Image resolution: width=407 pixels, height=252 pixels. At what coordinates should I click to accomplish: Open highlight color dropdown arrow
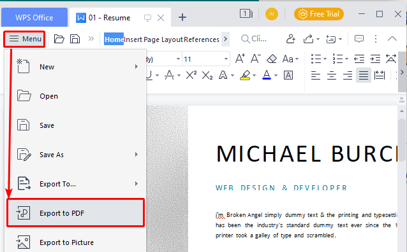pos(254,76)
